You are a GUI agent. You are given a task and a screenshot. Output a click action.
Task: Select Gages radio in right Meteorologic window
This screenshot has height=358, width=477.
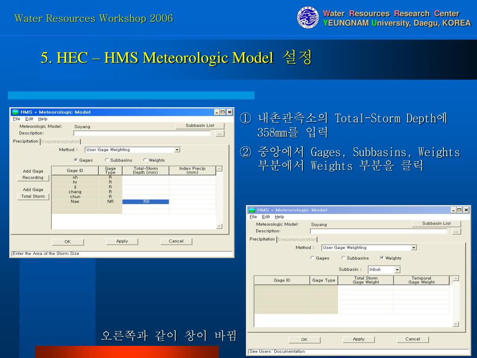[x=313, y=258]
